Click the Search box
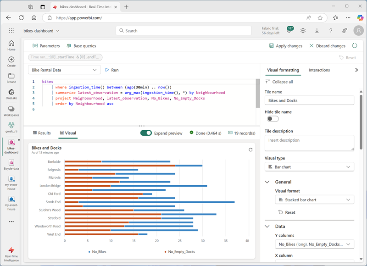This screenshot has height=266, width=367. 183,31
